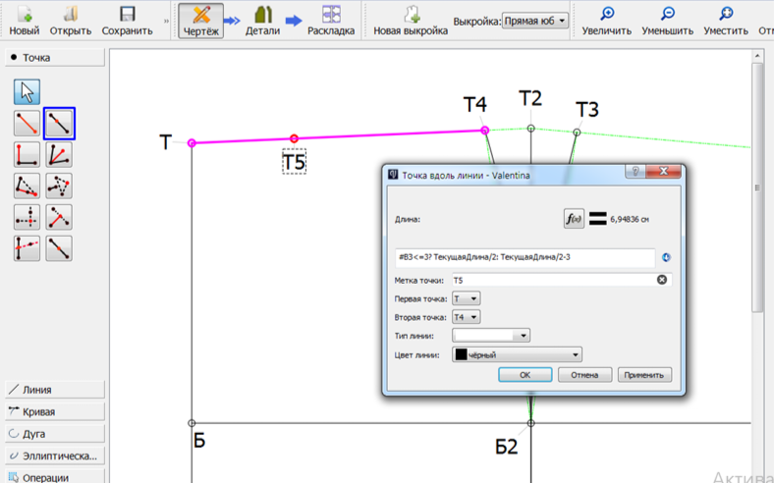This screenshot has height=483, width=774.
Task: Click the Уменьшить zoom out icon
Action: tap(667, 14)
